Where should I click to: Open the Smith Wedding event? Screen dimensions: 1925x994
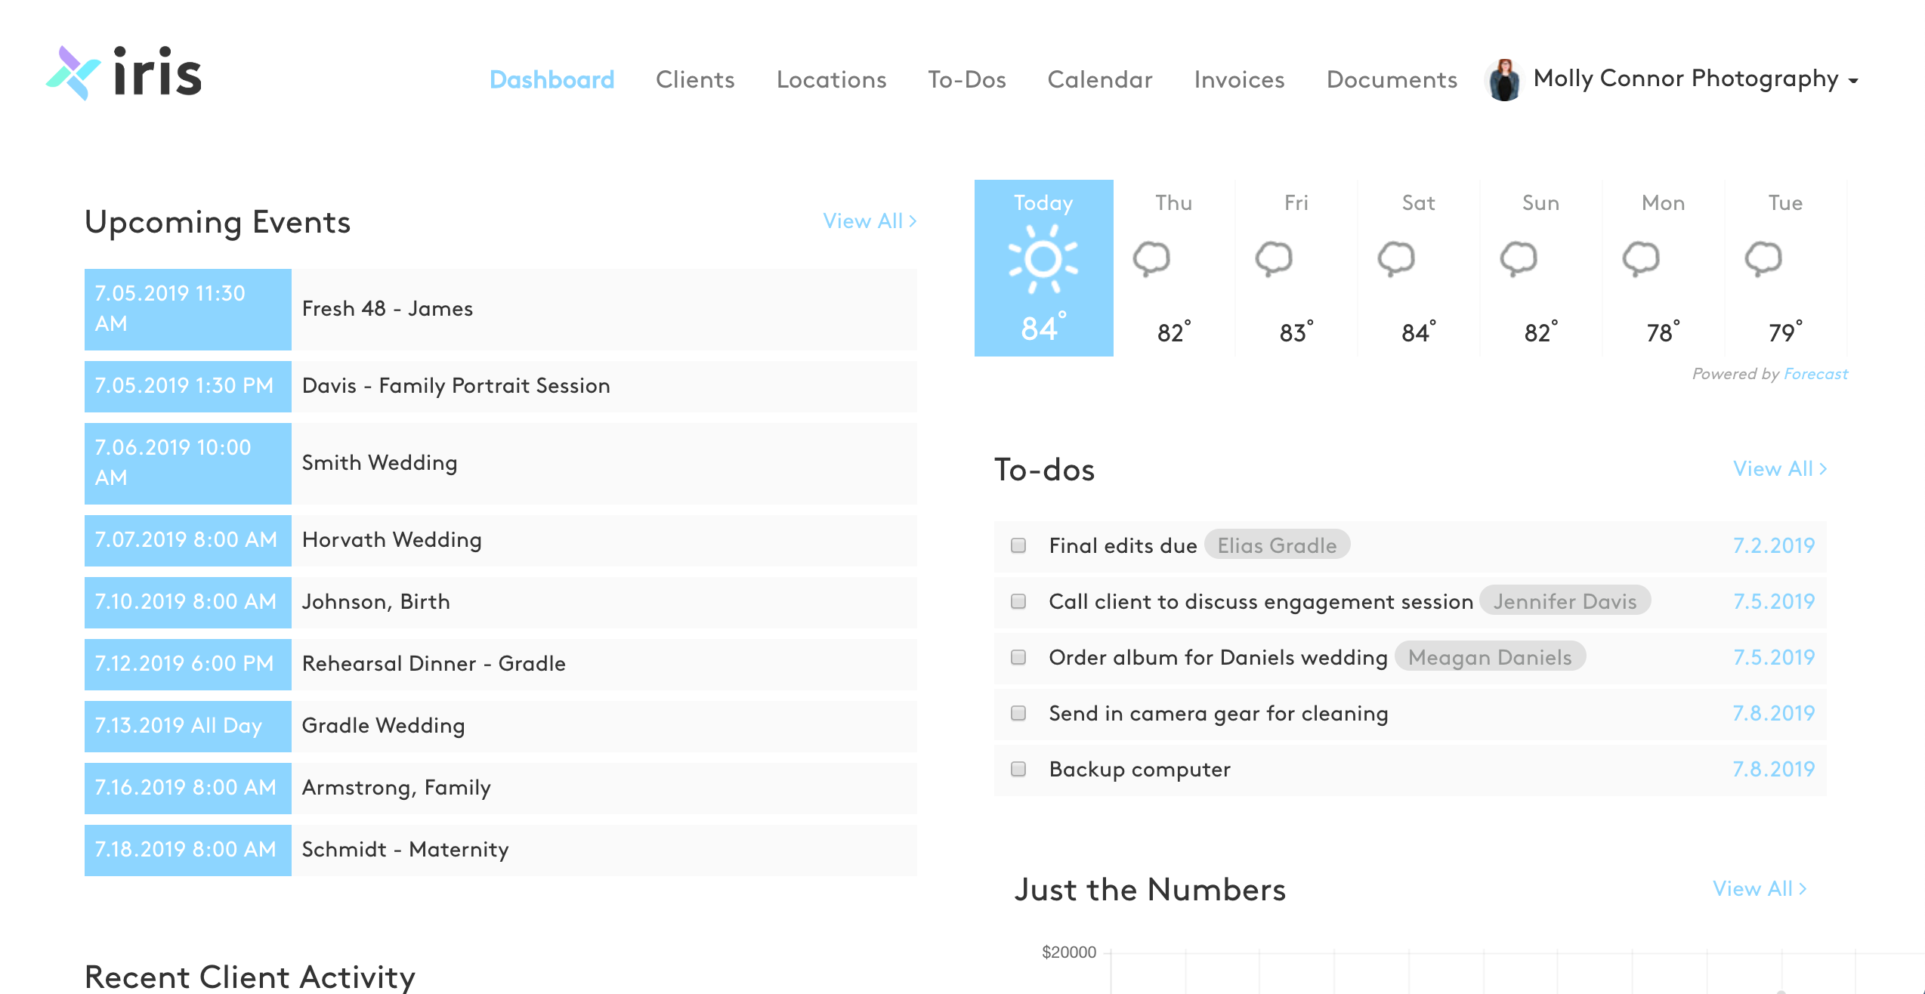tap(379, 462)
